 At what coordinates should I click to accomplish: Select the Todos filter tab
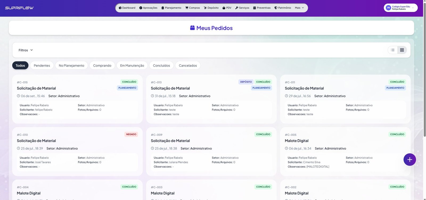click(x=20, y=66)
